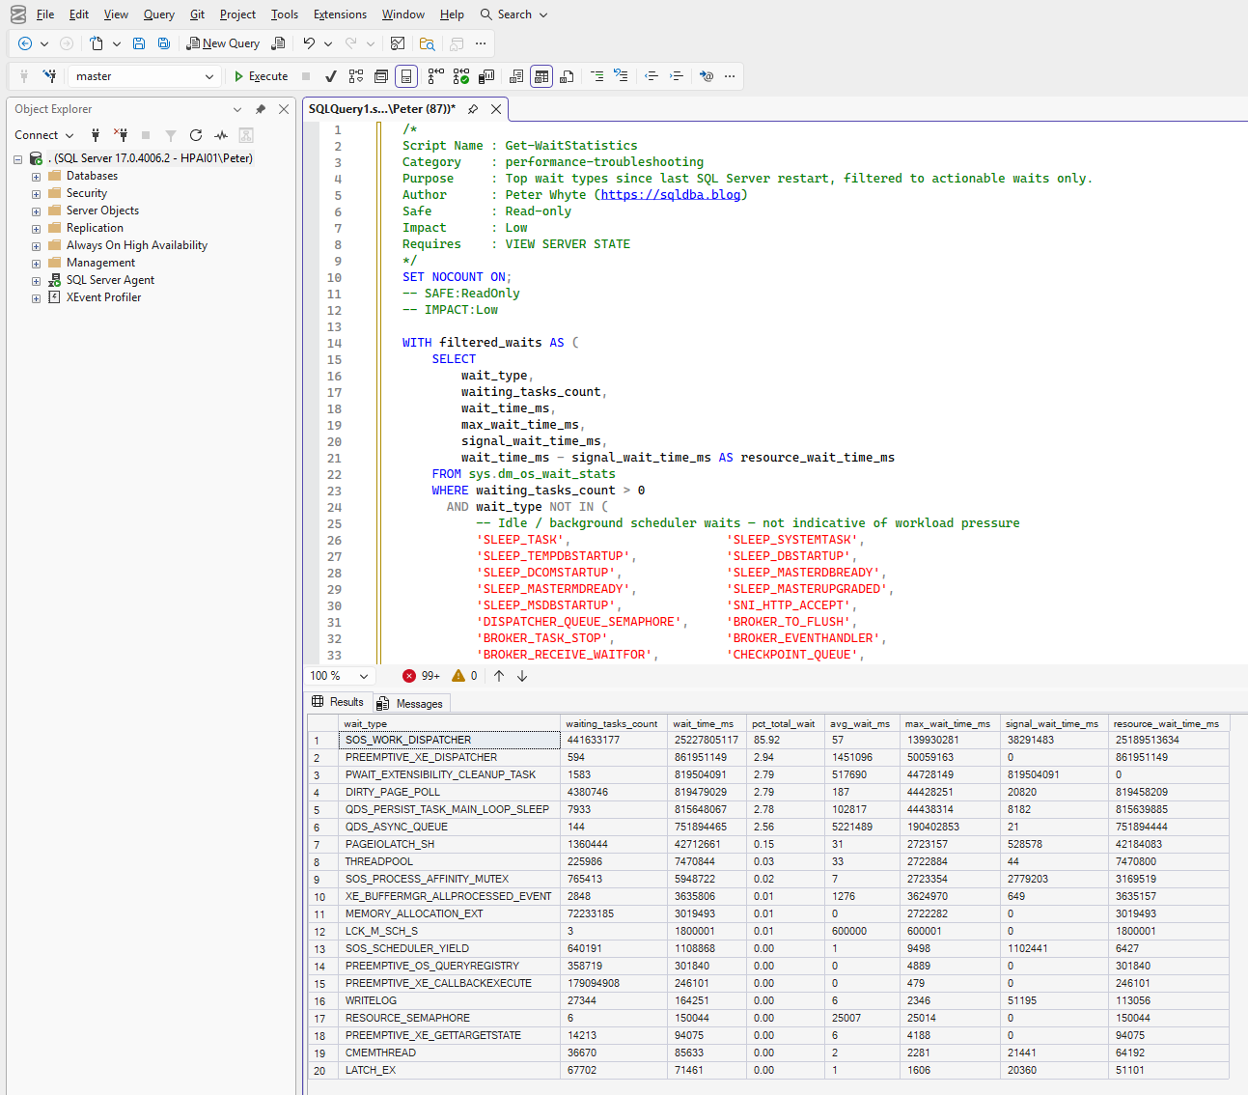Go to next issue with down arrow
This screenshot has height=1095, width=1248.
click(522, 676)
